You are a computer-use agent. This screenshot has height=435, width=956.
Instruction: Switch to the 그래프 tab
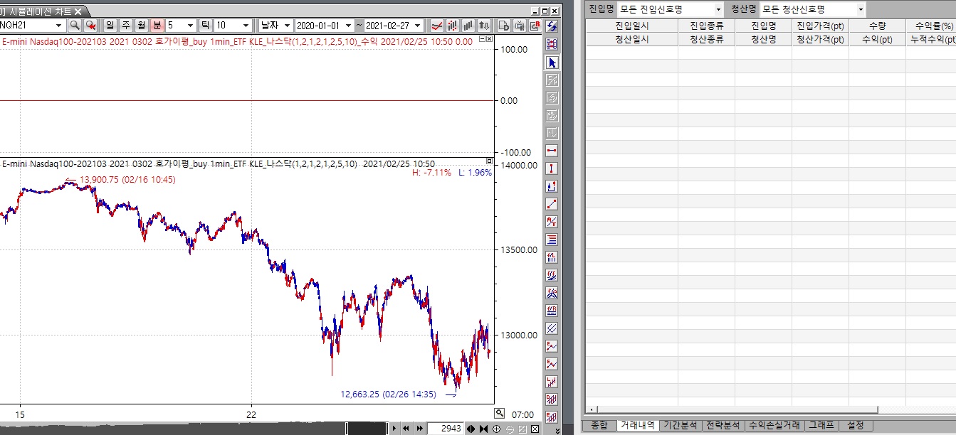click(821, 425)
